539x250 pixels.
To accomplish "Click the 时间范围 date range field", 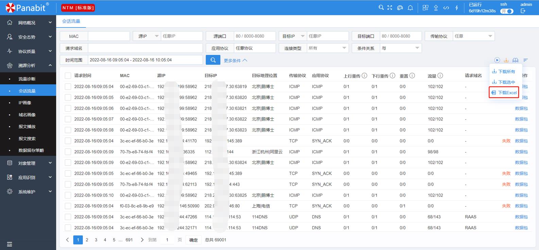I will click(145, 60).
